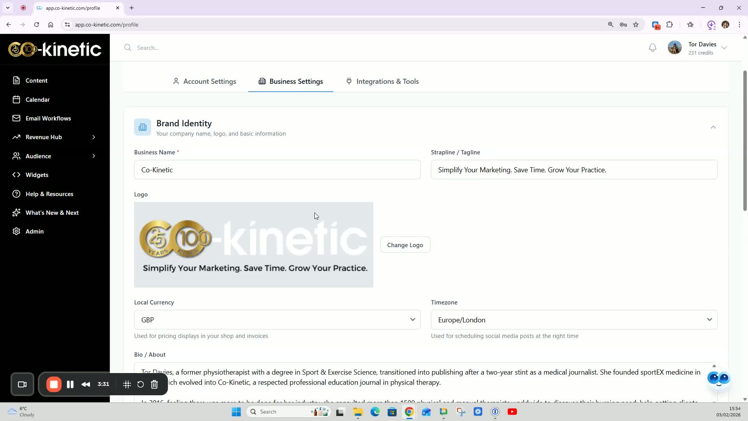Reload the browser page
Screen dimensions: 748x421
click(x=37, y=25)
